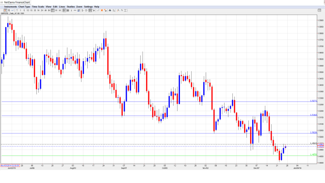Switch to tick (T) time scale

pyautogui.click(x=17, y=10)
